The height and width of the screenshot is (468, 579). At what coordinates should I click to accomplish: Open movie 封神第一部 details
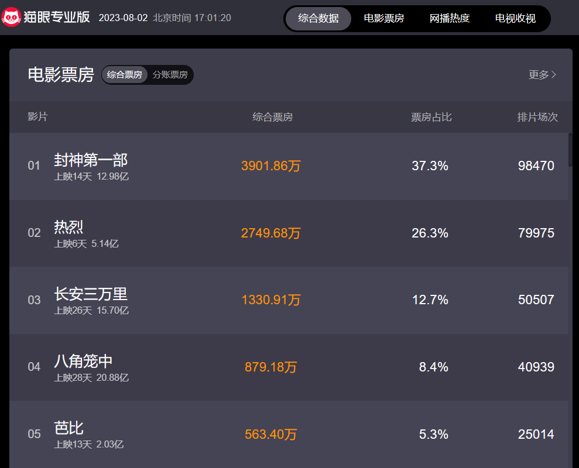coord(91,160)
